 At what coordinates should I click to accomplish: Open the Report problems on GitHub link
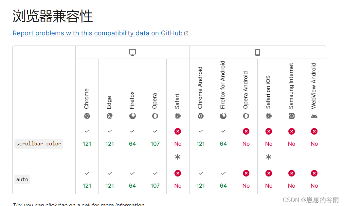[x=98, y=33]
